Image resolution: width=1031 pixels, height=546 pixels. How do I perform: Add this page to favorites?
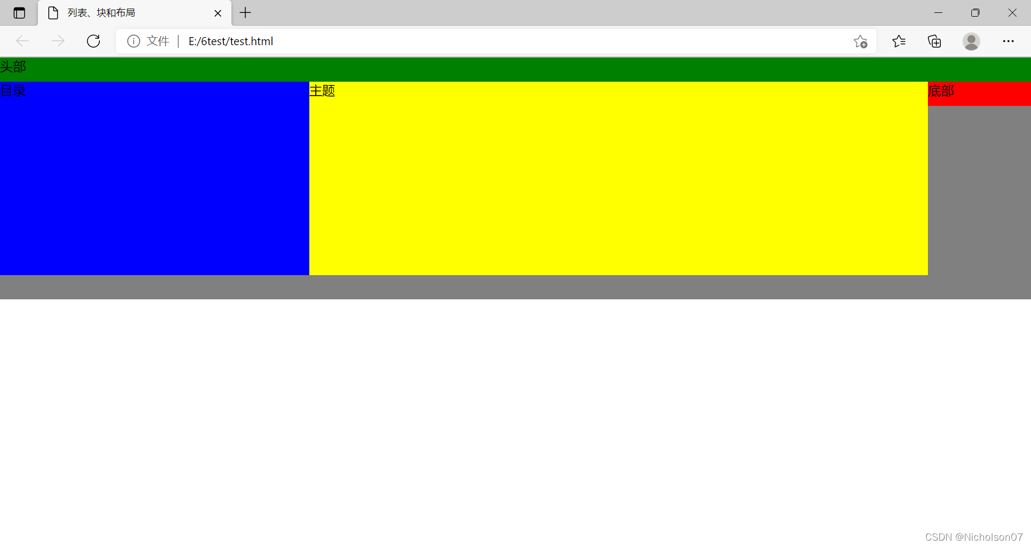click(860, 41)
